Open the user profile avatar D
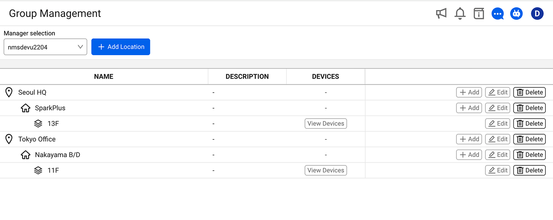Image resolution: width=553 pixels, height=220 pixels. coord(537,14)
